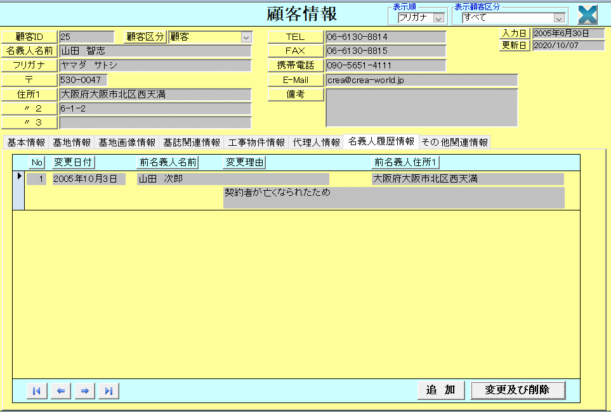Viewport: 611px width, 412px height.
Task: Click the 更新日 label
Action: (515, 45)
